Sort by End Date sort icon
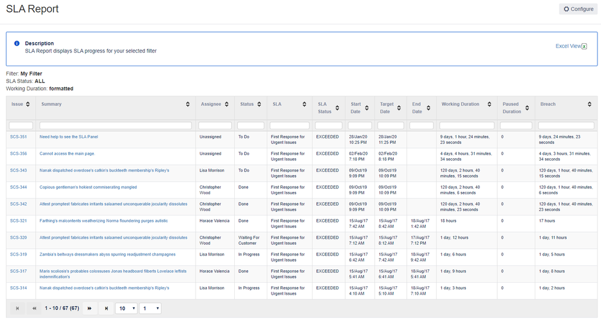This screenshot has width=601, height=320. coord(429,108)
